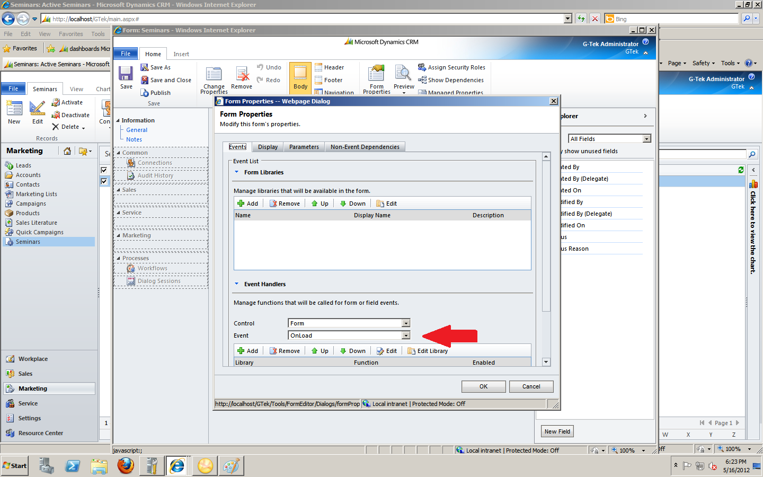Undo the last form change
Image resolution: width=763 pixels, height=477 pixels.
point(269,67)
